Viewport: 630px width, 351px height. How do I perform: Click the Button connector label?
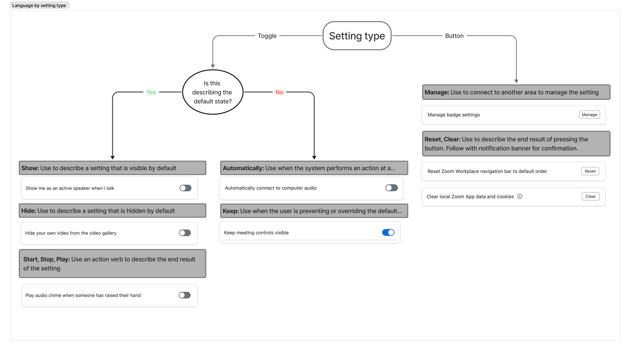pos(454,36)
